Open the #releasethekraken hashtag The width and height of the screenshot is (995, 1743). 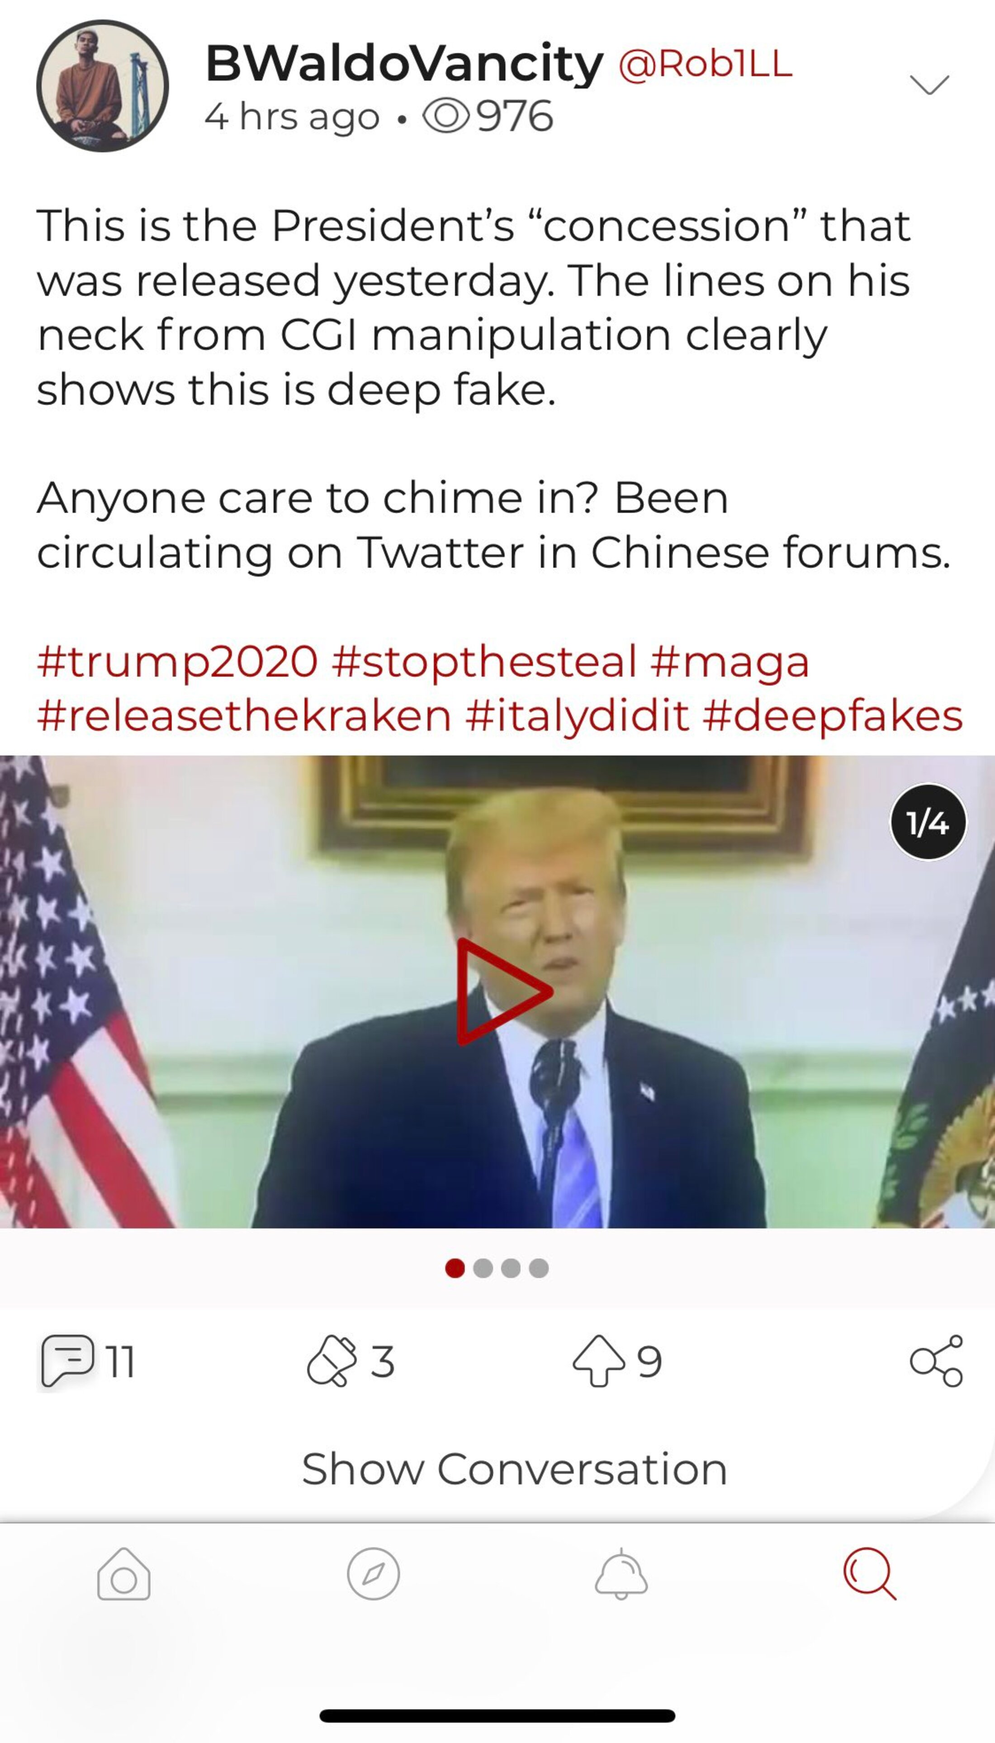coord(244,716)
